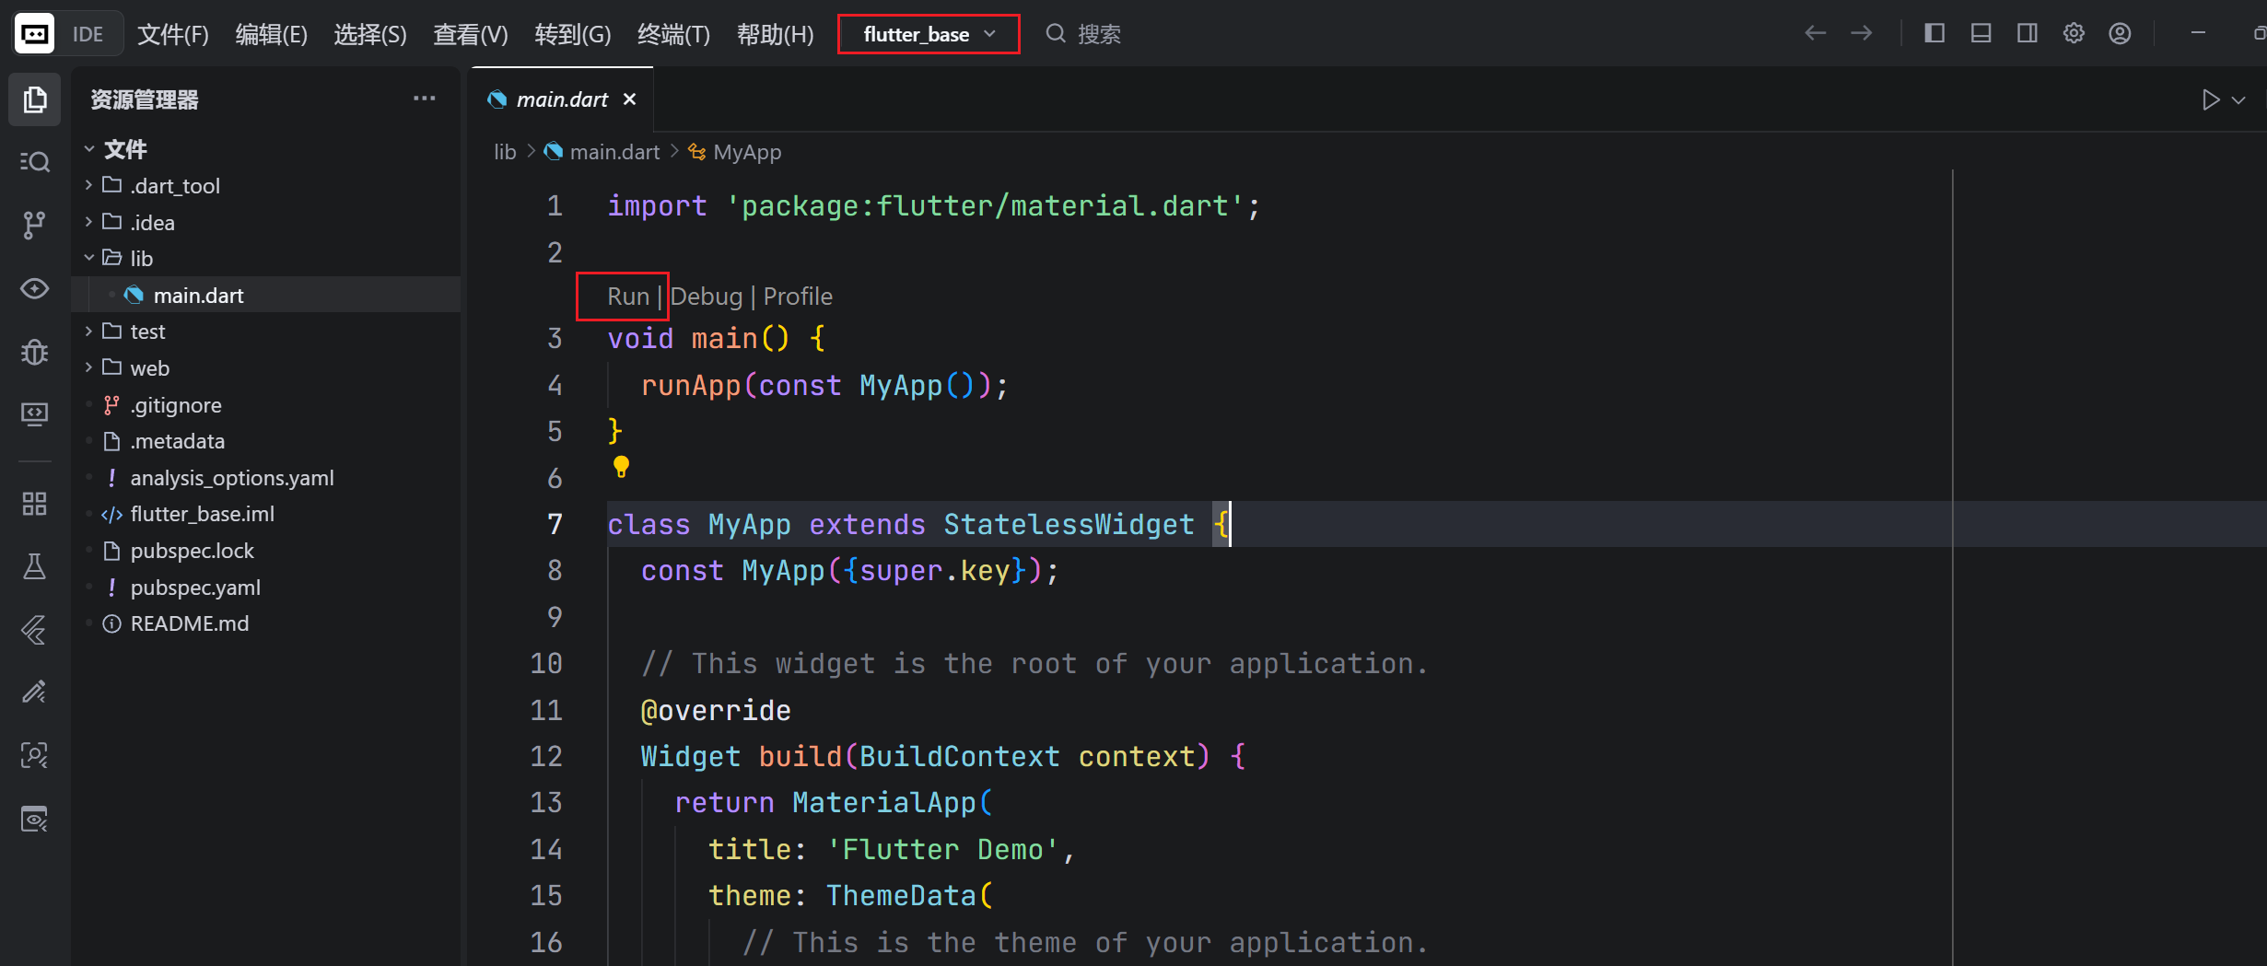Toggle the primary sidebar visibility
Screen dimensions: 2267x966
coord(1934,33)
